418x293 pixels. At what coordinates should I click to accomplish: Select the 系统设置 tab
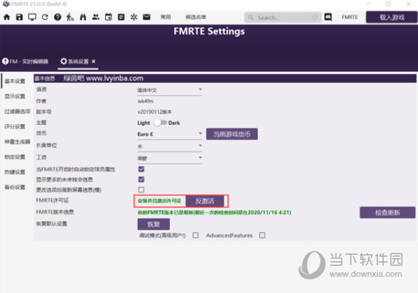point(78,61)
